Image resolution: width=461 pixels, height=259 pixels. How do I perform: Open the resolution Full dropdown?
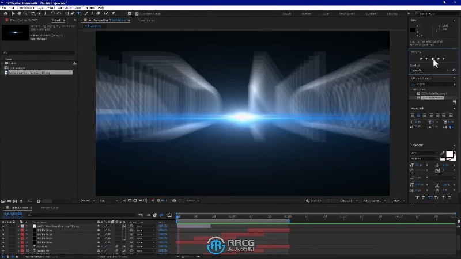[x=108, y=200]
